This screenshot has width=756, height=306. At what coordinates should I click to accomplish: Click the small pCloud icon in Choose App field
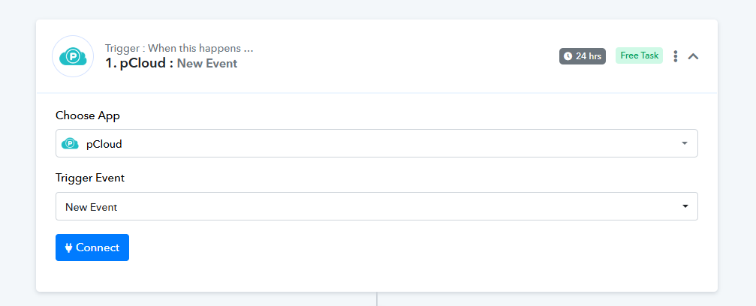click(70, 143)
